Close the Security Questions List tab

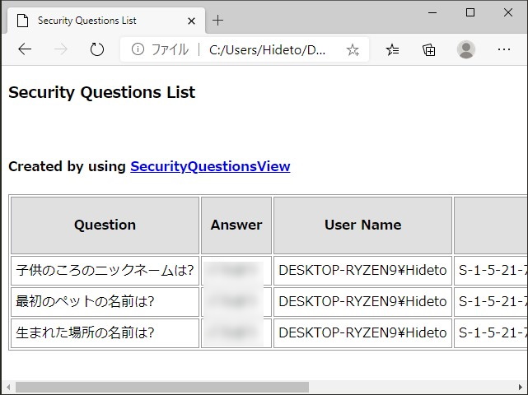(191, 21)
